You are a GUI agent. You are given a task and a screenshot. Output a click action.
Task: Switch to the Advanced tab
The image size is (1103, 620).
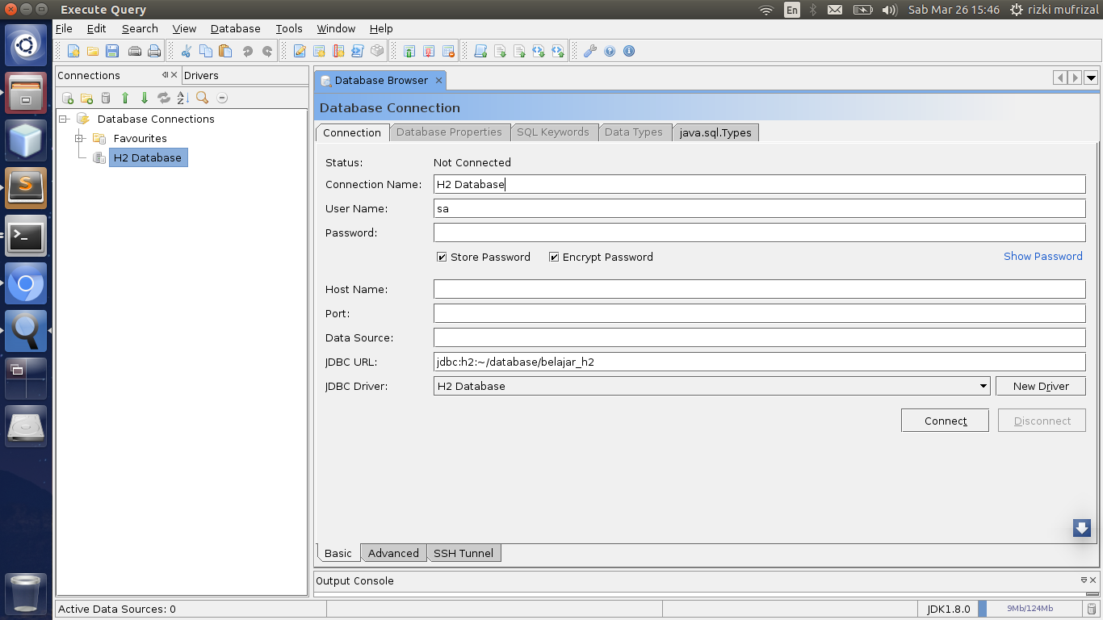pos(393,553)
